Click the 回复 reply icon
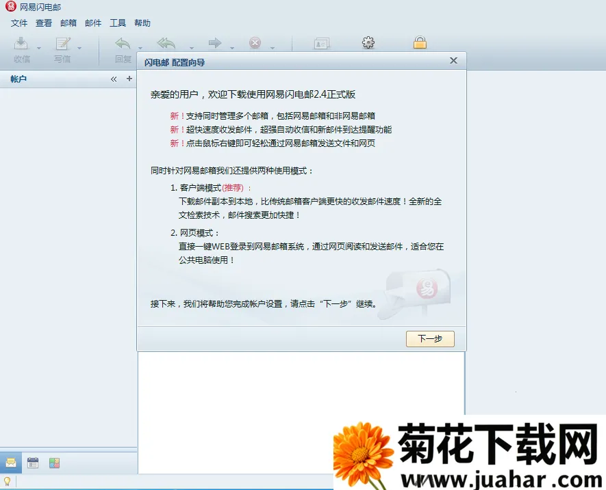The image size is (606, 490). pos(123,44)
